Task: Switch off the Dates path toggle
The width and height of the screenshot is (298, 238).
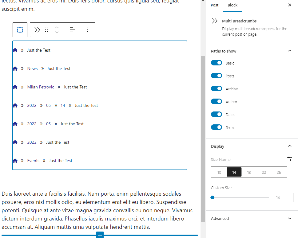Action: click(x=216, y=115)
